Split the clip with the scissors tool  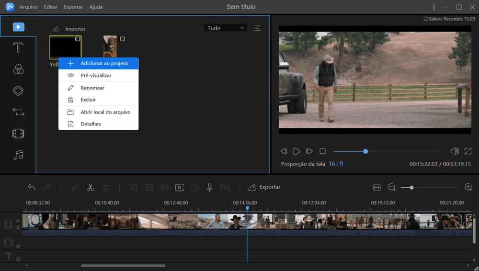[90, 187]
